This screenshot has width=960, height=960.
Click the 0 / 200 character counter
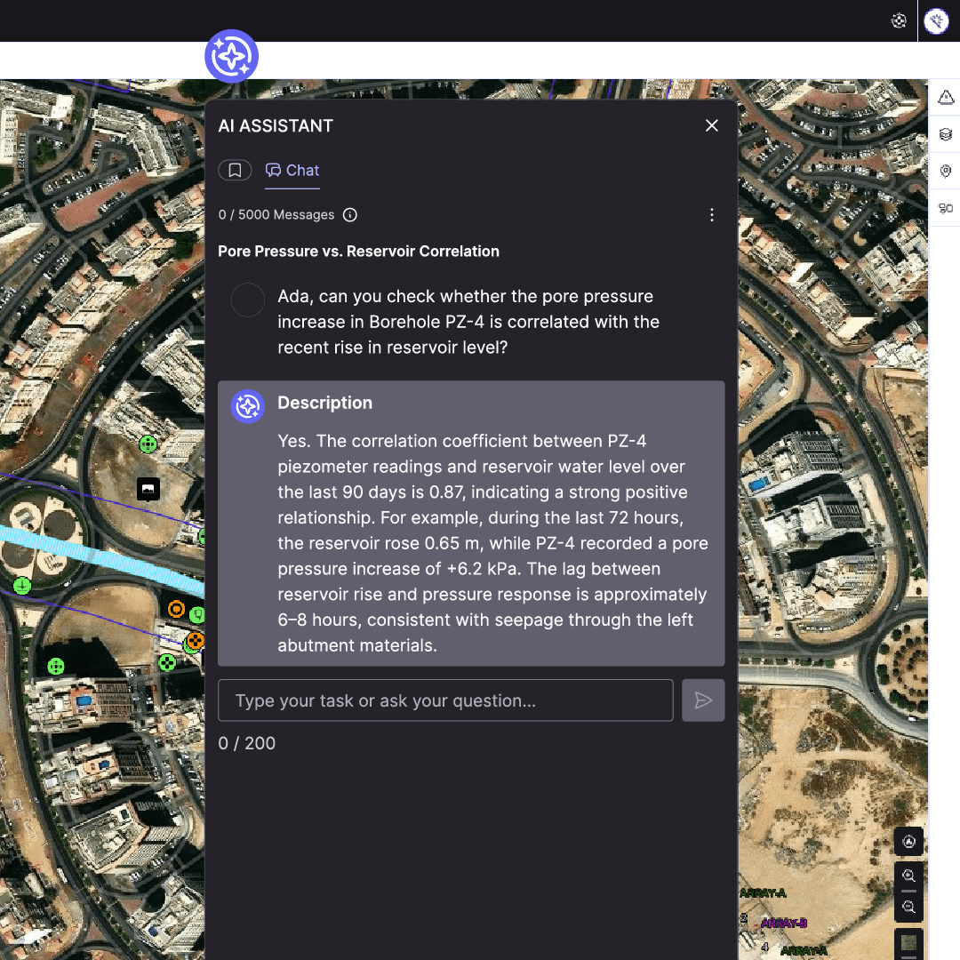[x=247, y=743]
